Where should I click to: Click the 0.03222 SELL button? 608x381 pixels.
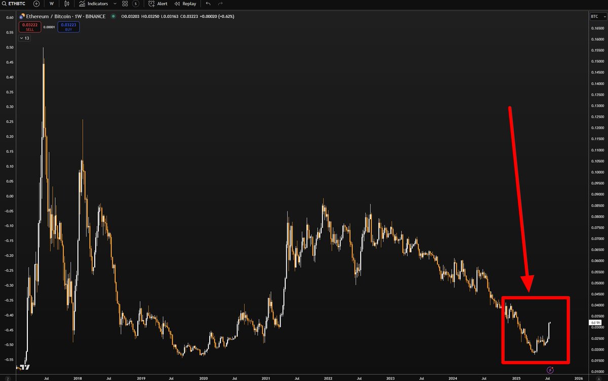(x=29, y=27)
